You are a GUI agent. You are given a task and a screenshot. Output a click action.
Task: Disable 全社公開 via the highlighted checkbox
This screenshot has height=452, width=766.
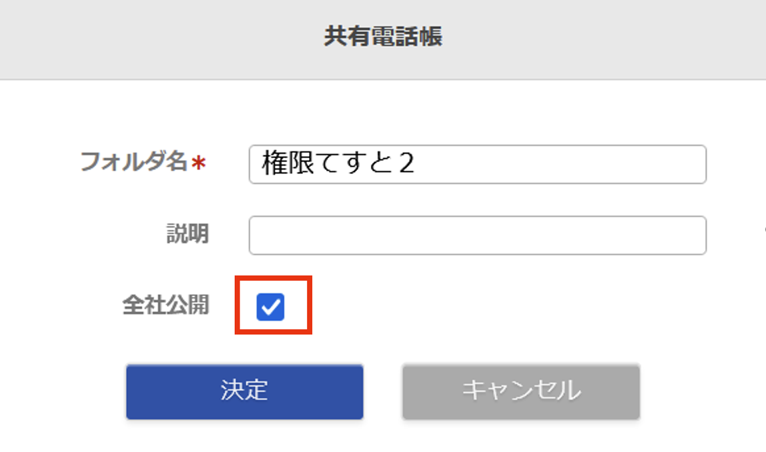(271, 307)
